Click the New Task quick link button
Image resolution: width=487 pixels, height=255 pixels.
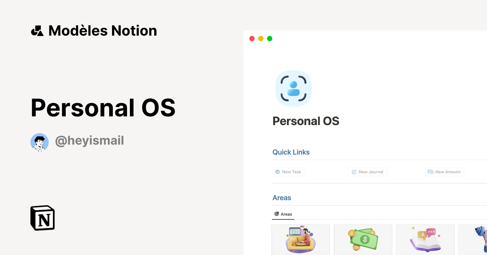(x=288, y=172)
